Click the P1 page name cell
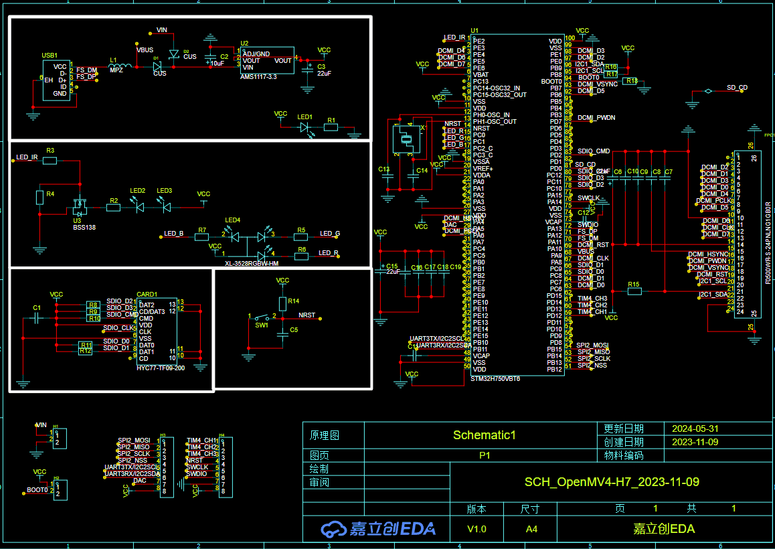775x549 pixels. pos(485,455)
